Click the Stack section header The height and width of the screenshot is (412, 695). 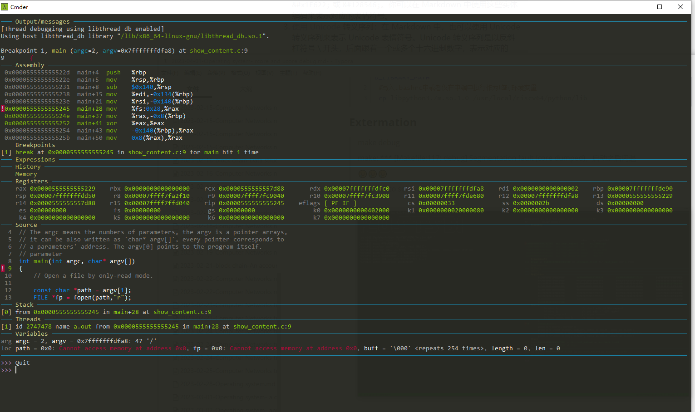24,305
